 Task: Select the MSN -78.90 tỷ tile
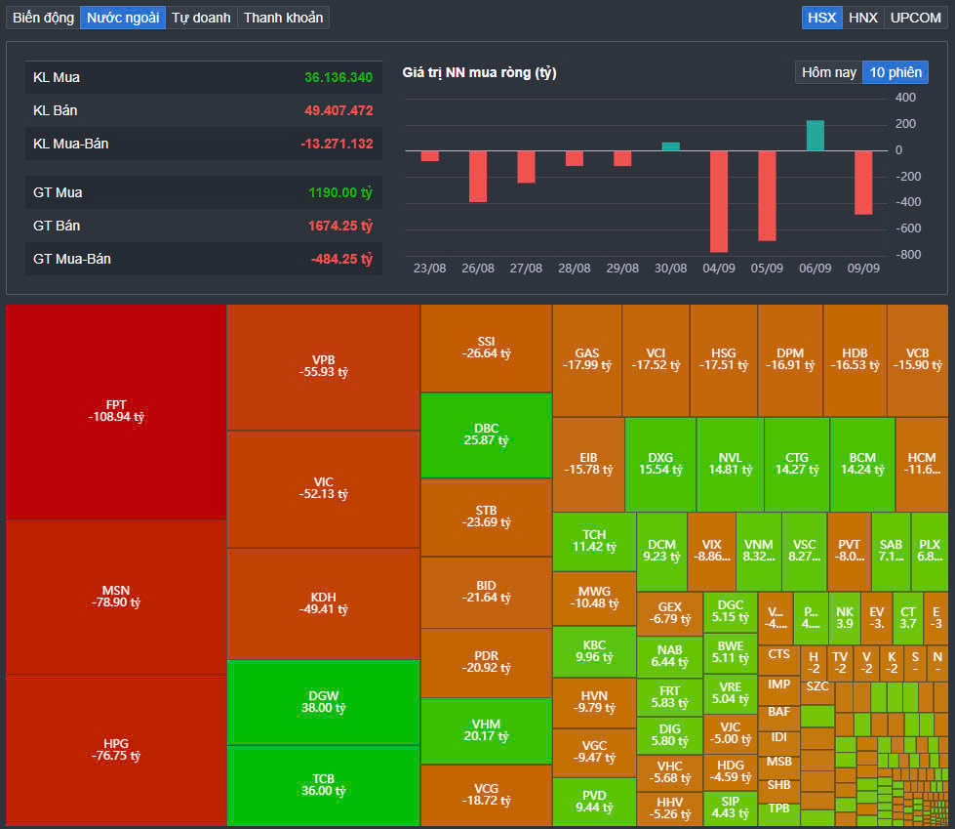pos(116,597)
